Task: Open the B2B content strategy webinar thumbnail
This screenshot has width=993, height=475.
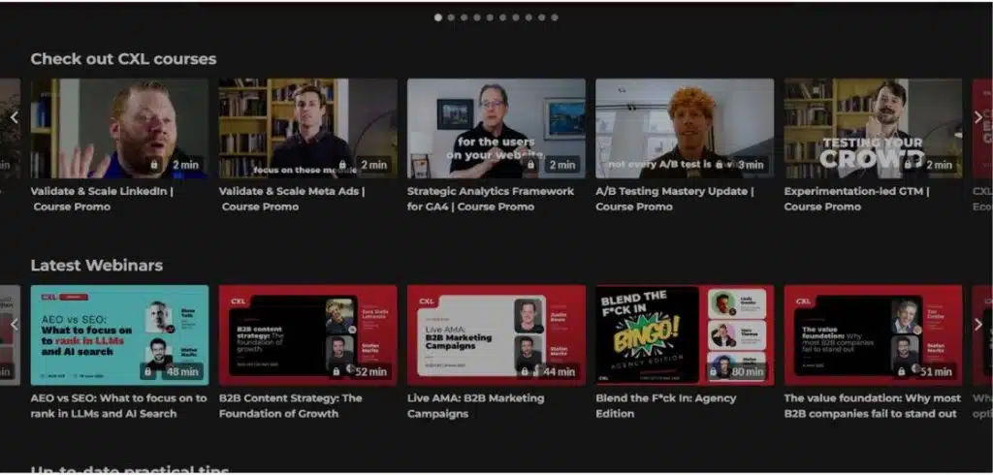Action: (x=307, y=335)
